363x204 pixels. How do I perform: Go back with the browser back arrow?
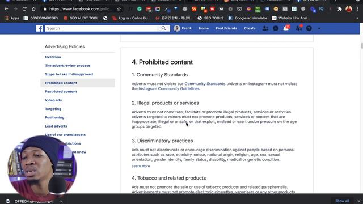pyautogui.click(x=6, y=9)
